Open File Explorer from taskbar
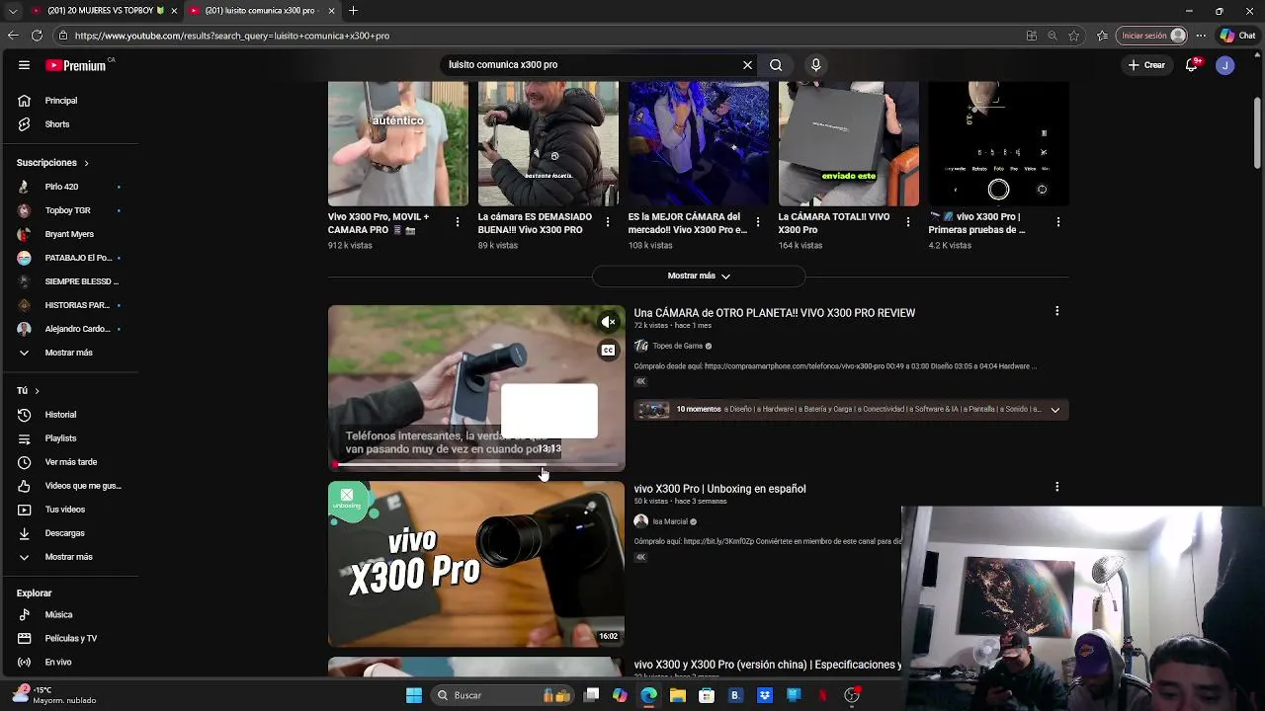This screenshot has height=711, width=1265. click(677, 695)
